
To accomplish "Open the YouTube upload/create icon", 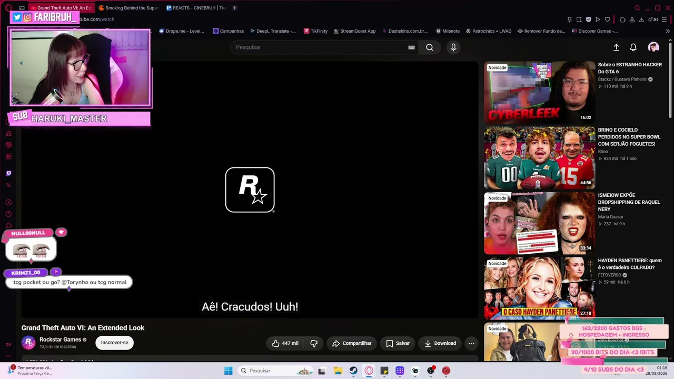I will coord(616,47).
